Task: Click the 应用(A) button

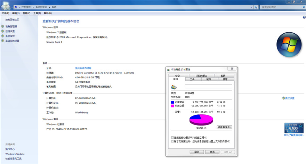Action: click(227, 152)
